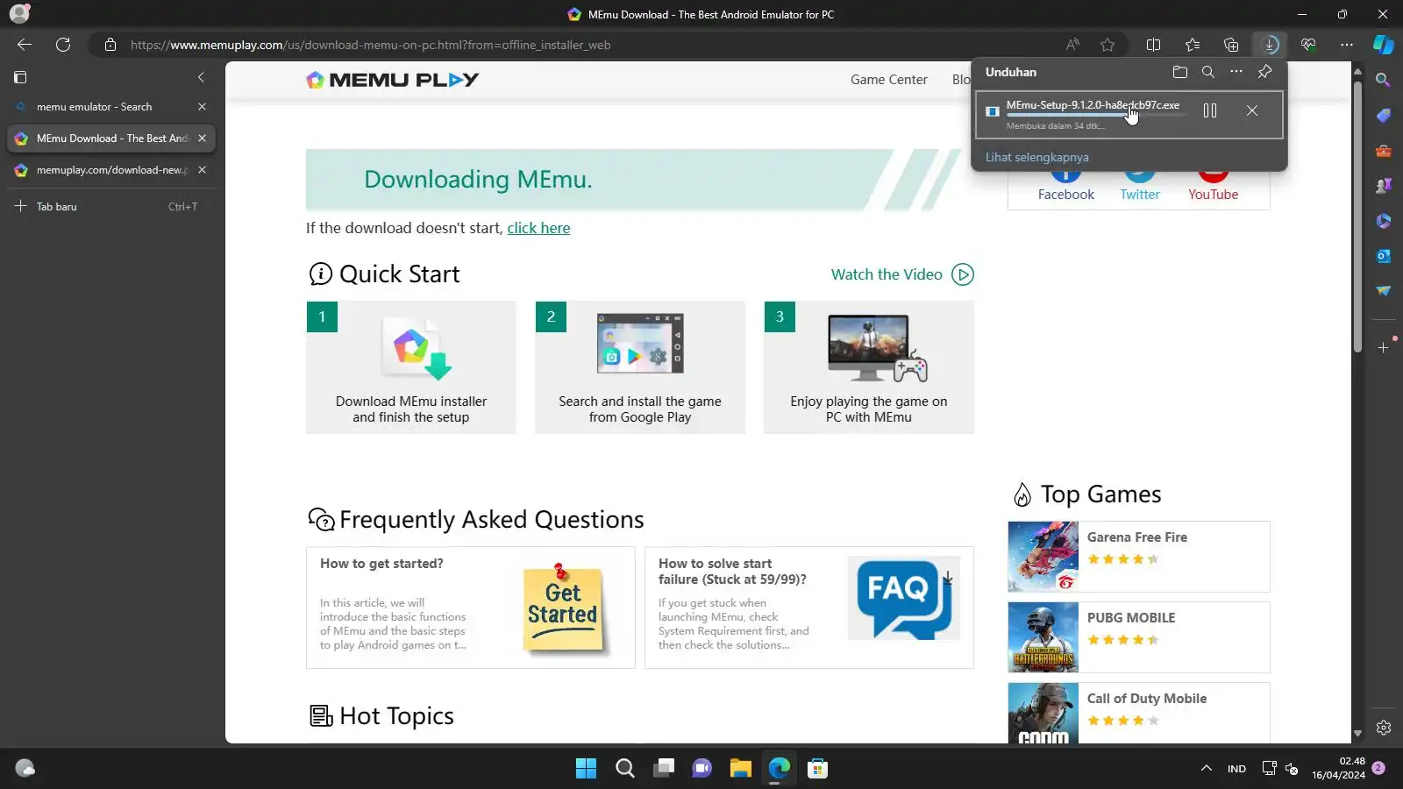Viewport: 1403px width, 789px height.
Task: Click the MEmu-Setup-9.1.2.0 file name
Action: [1093, 105]
